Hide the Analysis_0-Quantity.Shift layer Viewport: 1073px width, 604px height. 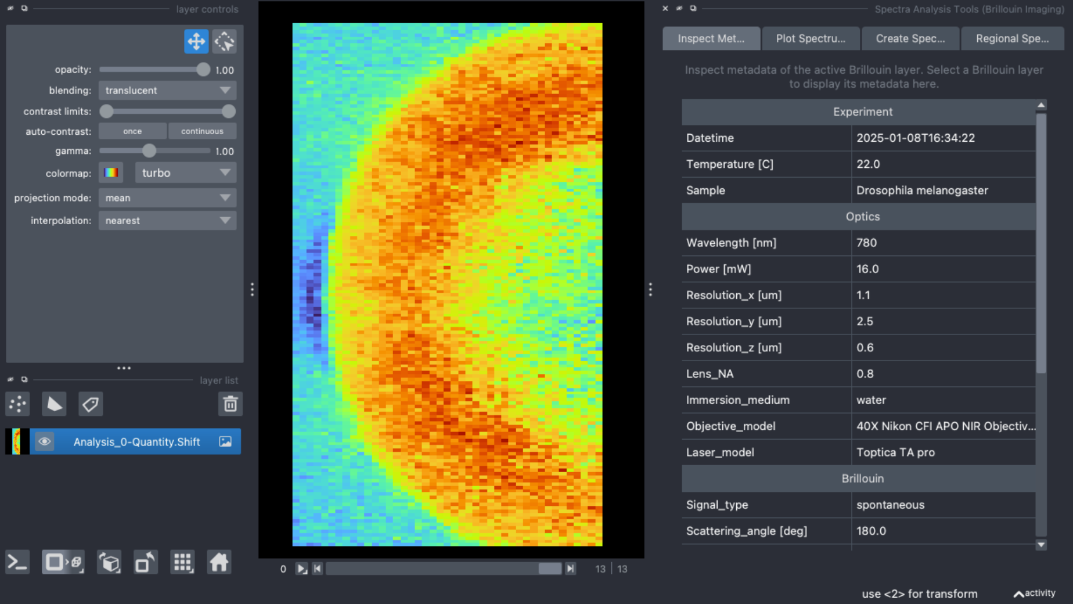[44, 441]
